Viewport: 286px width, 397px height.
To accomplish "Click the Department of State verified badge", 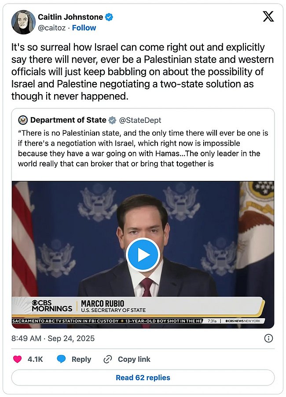I will (x=113, y=120).
